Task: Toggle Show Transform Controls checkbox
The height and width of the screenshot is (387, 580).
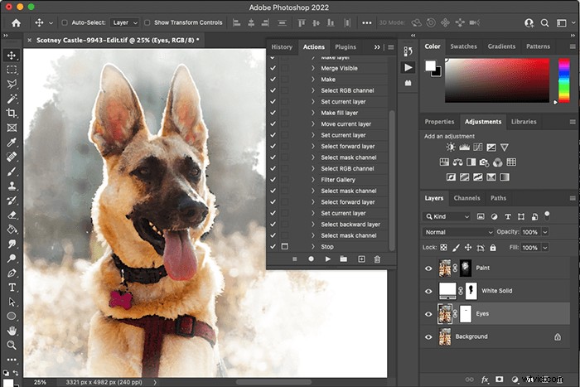Action: (x=147, y=22)
